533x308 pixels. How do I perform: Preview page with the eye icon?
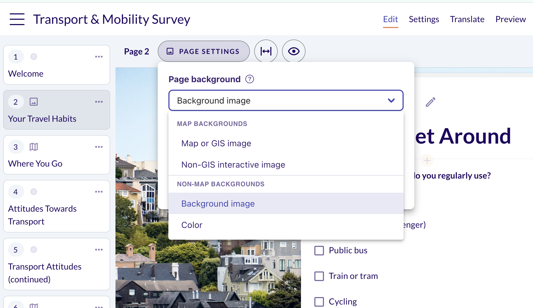click(x=294, y=51)
